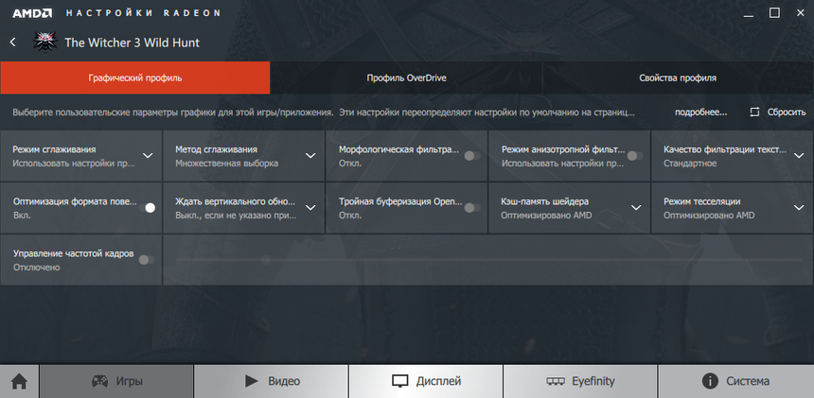Viewport: 814px width, 398px height.
Task: Open Свойства профиля tab
Action: (x=678, y=78)
